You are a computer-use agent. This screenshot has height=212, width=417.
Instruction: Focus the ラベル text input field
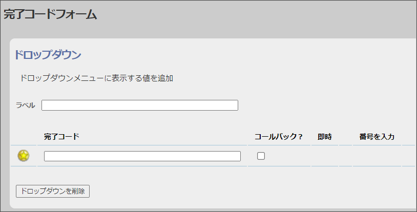pos(140,105)
